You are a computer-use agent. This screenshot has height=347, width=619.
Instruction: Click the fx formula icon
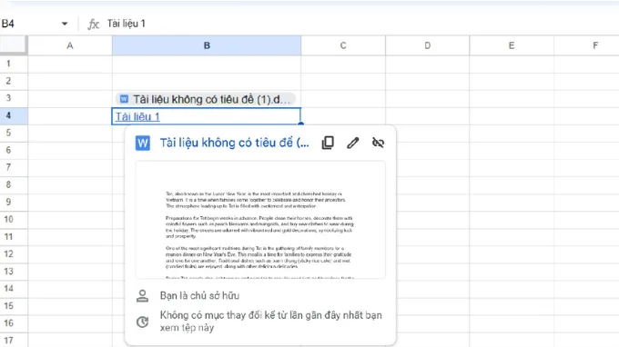tap(93, 24)
